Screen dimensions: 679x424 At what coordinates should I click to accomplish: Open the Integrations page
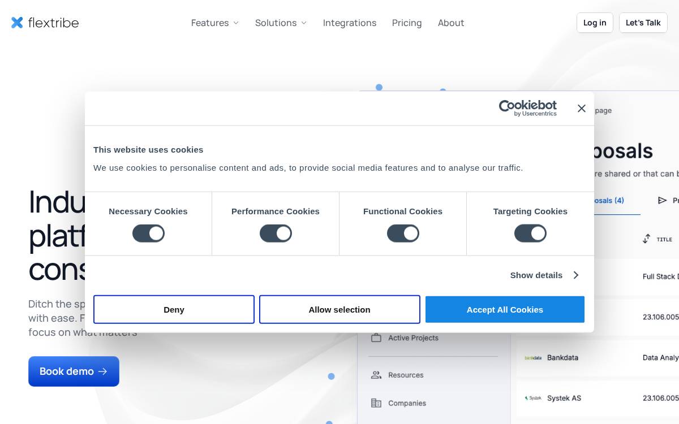click(350, 23)
